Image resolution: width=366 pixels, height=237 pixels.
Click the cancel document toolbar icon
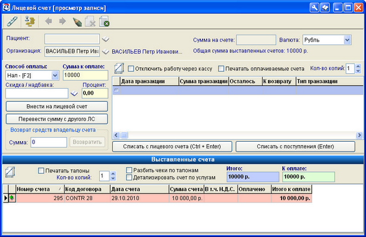(104, 21)
